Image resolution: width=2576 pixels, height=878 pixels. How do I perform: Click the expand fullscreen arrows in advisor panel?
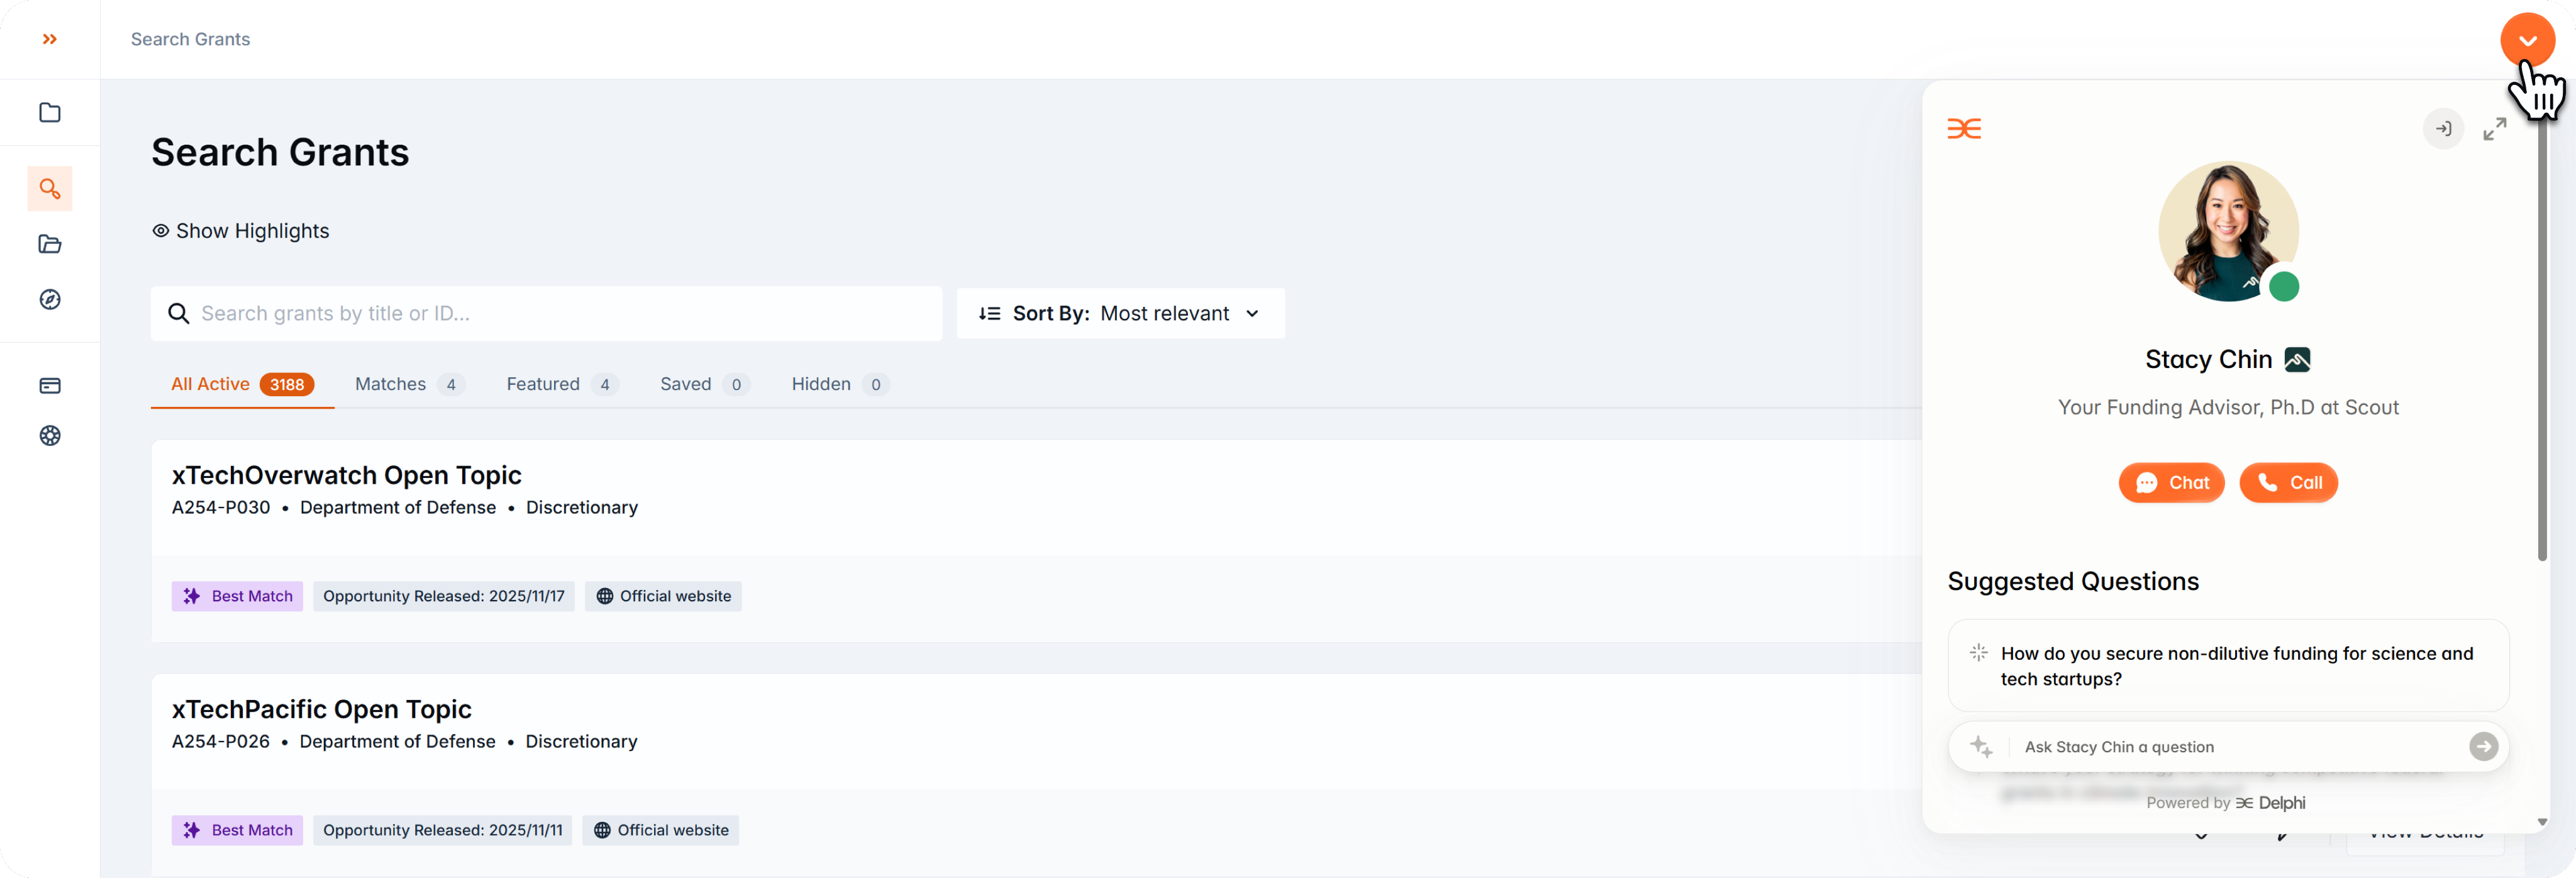coord(2494,129)
